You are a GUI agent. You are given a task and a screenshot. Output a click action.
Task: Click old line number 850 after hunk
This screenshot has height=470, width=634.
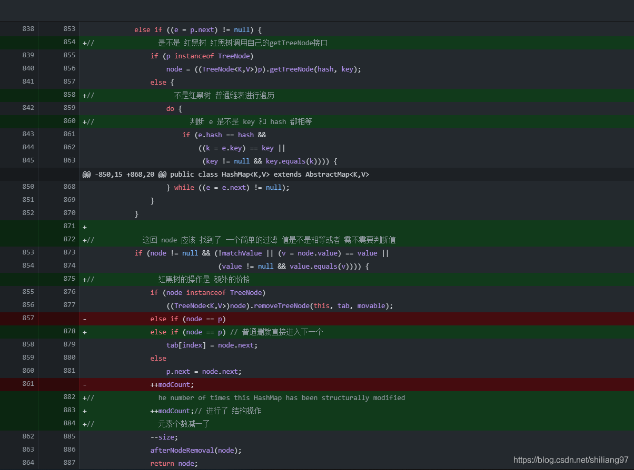(28, 187)
